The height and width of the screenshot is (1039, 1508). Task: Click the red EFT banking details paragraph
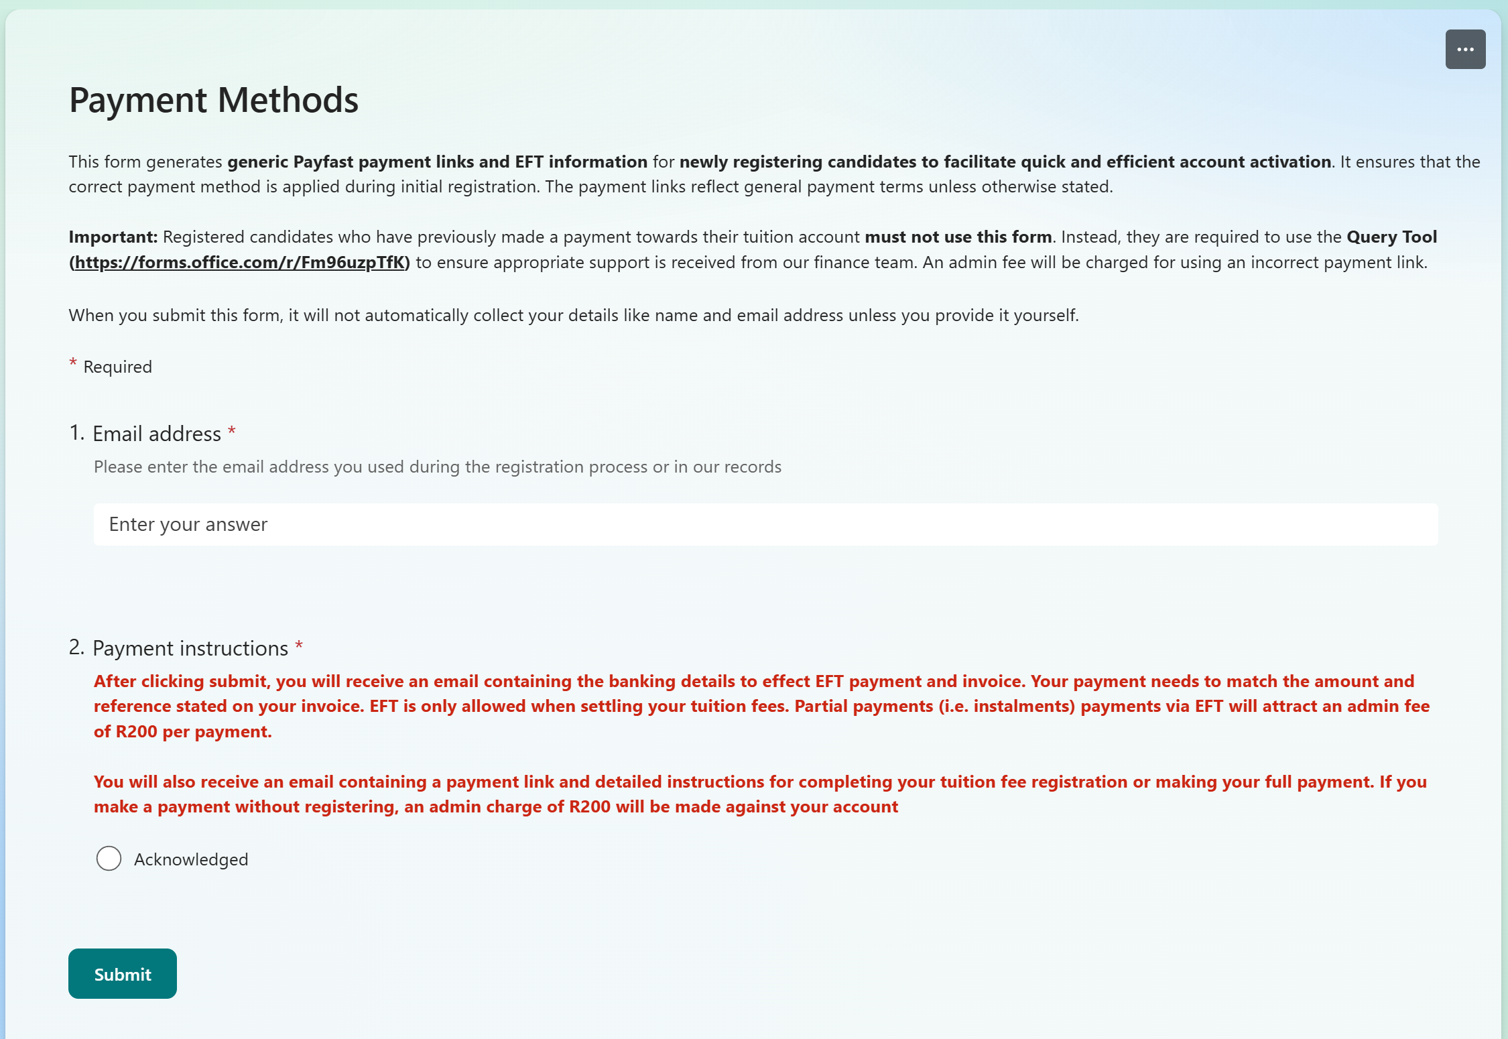point(761,706)
